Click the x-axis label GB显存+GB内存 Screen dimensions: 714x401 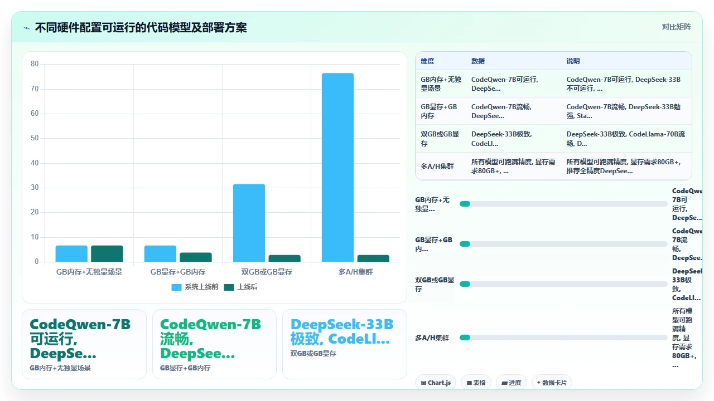178,272
